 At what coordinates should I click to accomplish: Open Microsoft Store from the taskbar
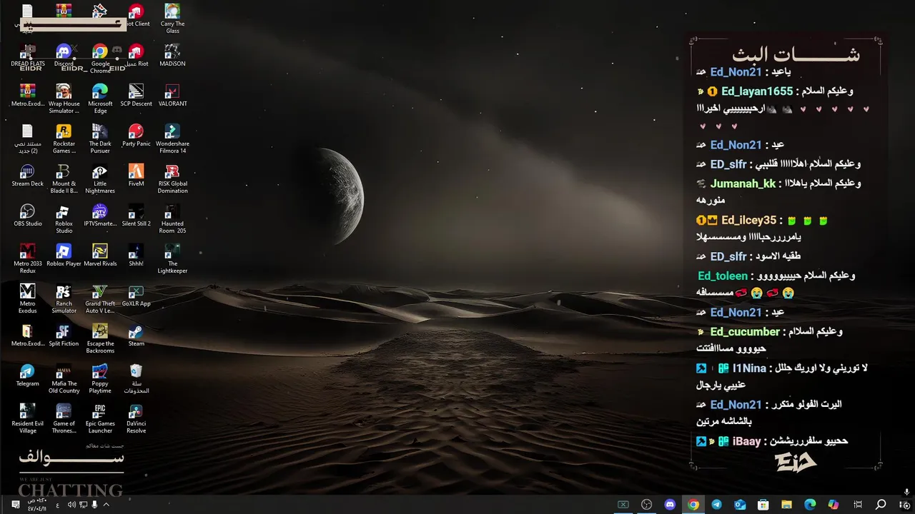point(763,505)
